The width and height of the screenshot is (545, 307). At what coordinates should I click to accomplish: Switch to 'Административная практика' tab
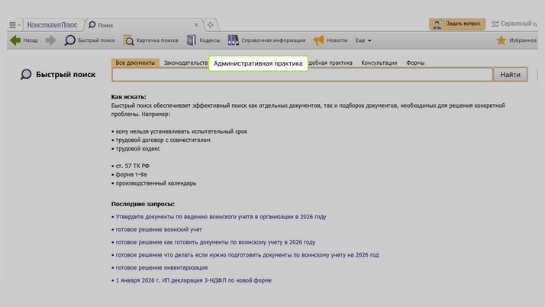(258, 63)
